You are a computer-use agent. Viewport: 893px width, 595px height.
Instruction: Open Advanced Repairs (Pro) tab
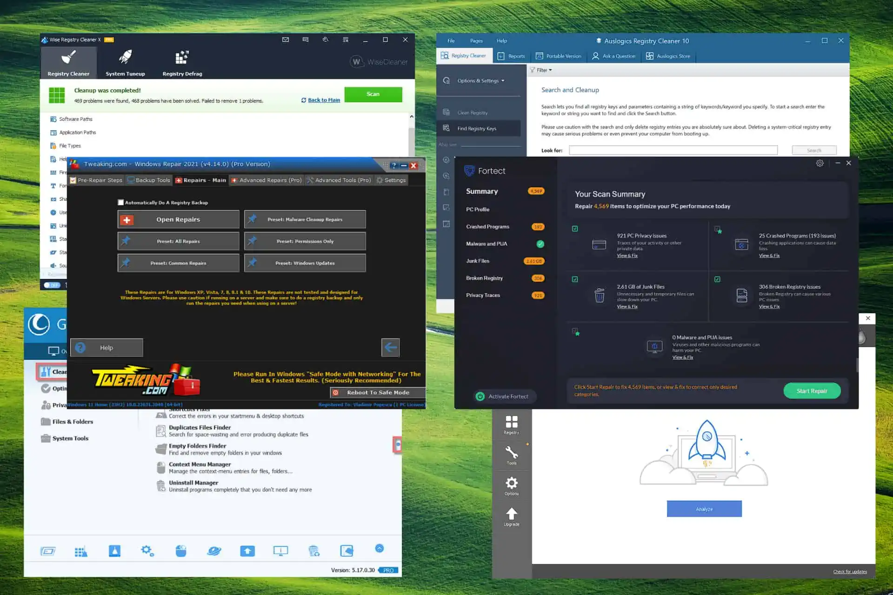267,180
